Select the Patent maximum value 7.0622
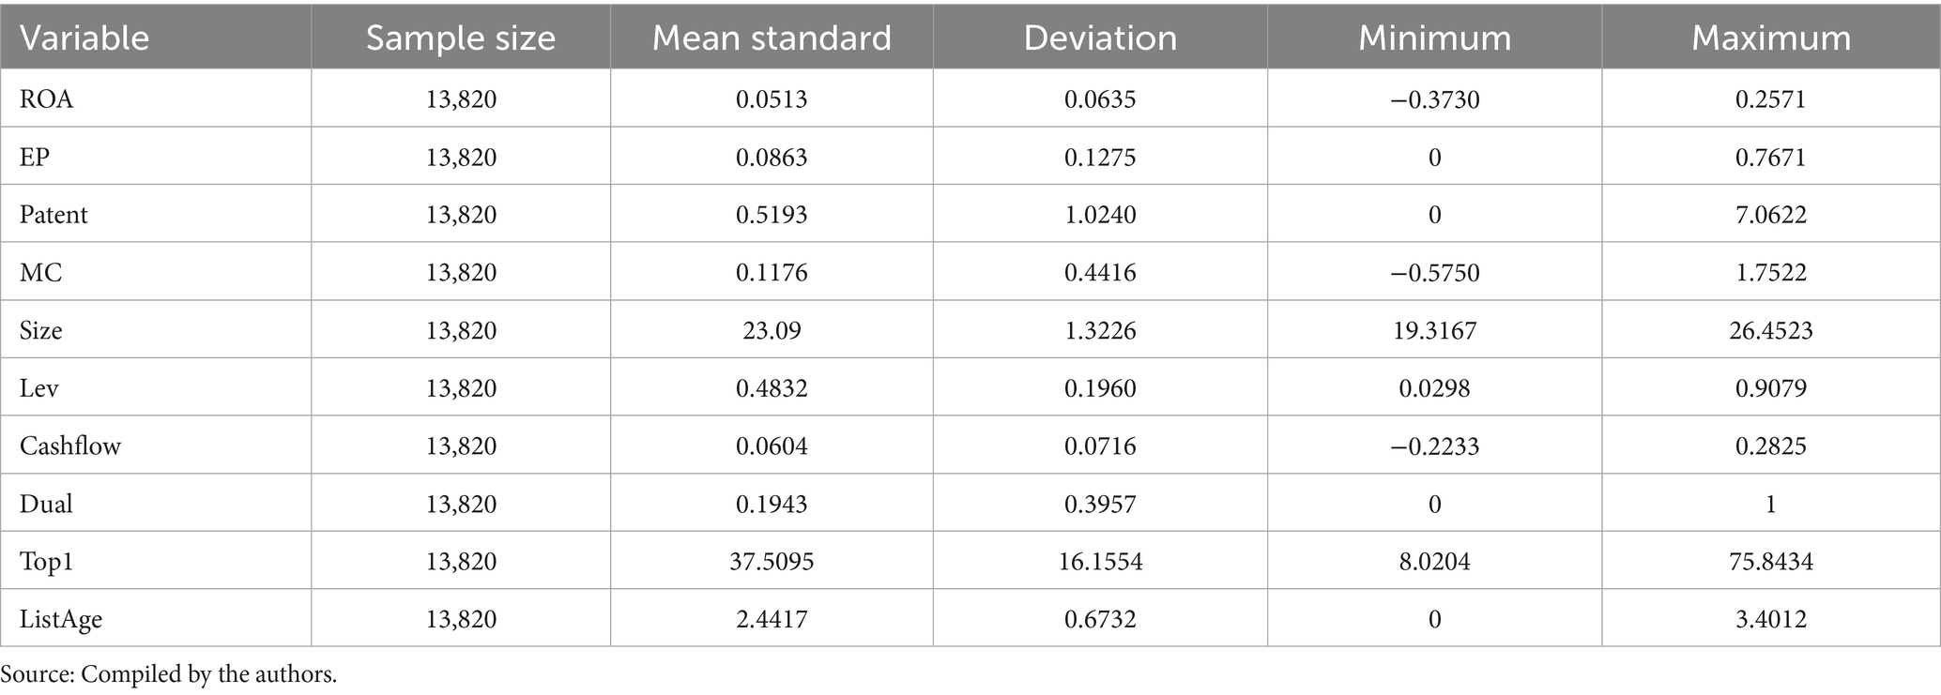 1771,215
